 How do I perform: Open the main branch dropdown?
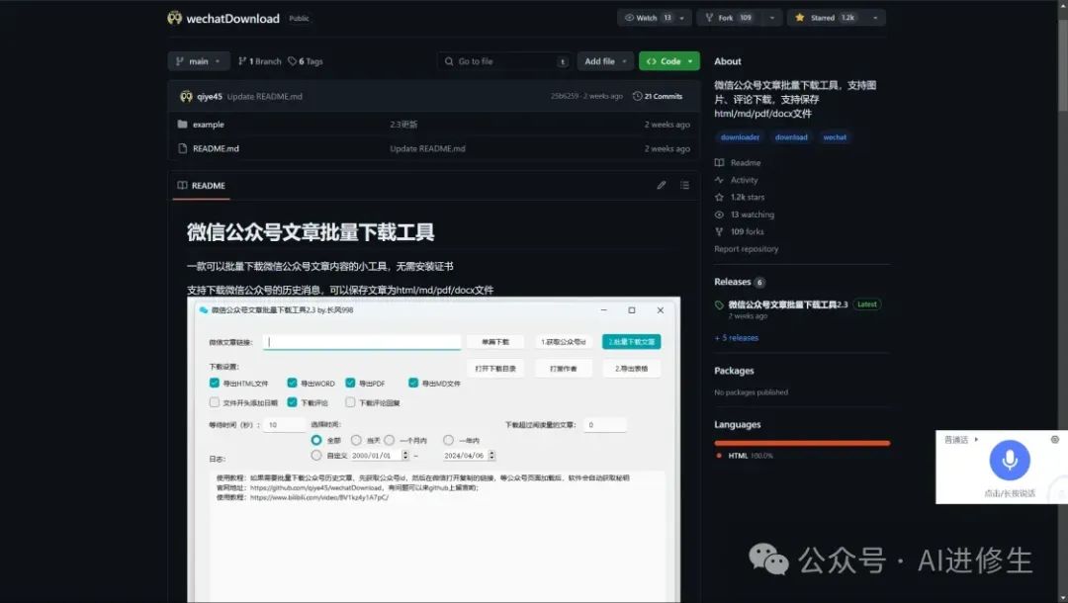coord(198,61)
